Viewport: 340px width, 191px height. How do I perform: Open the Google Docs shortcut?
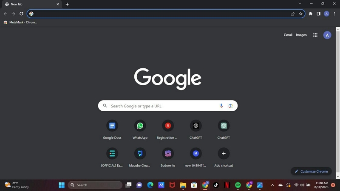(112, 129)
